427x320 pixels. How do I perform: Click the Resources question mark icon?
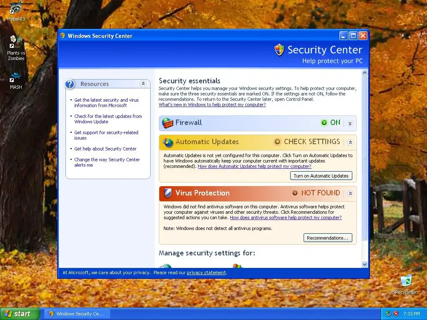point(70,84)
